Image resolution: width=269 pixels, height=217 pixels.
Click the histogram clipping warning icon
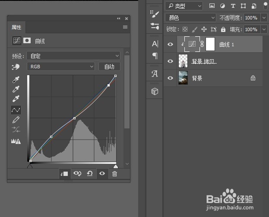click(16, 141)
